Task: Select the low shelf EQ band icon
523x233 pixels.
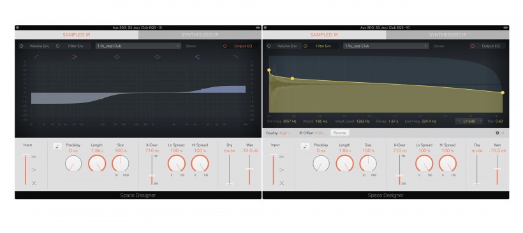Action: (75, 57)
